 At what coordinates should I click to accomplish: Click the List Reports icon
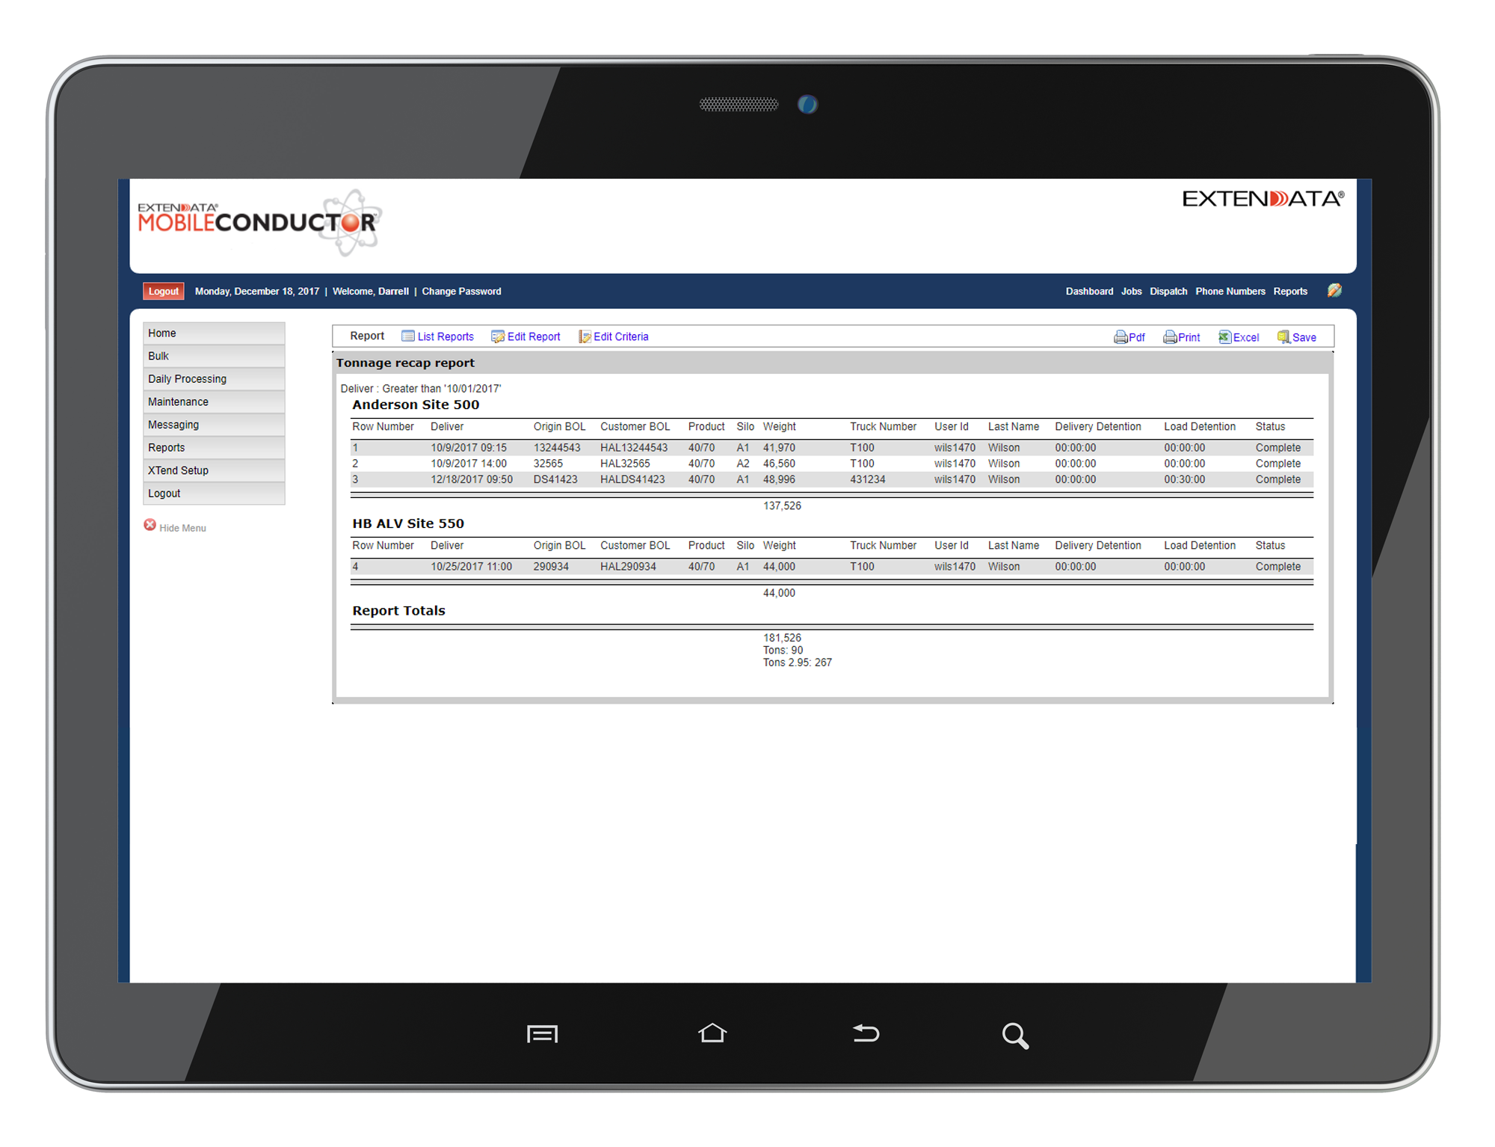coord(408,336)
